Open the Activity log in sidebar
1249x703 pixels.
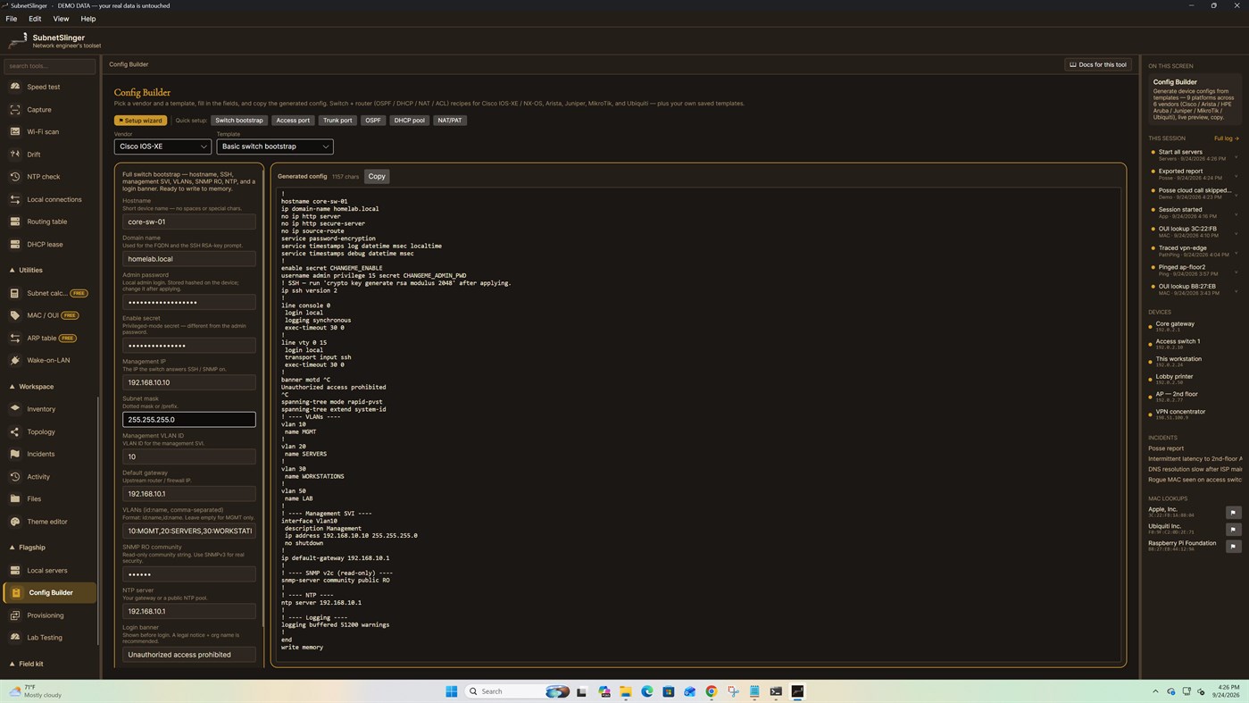point(50,477)
